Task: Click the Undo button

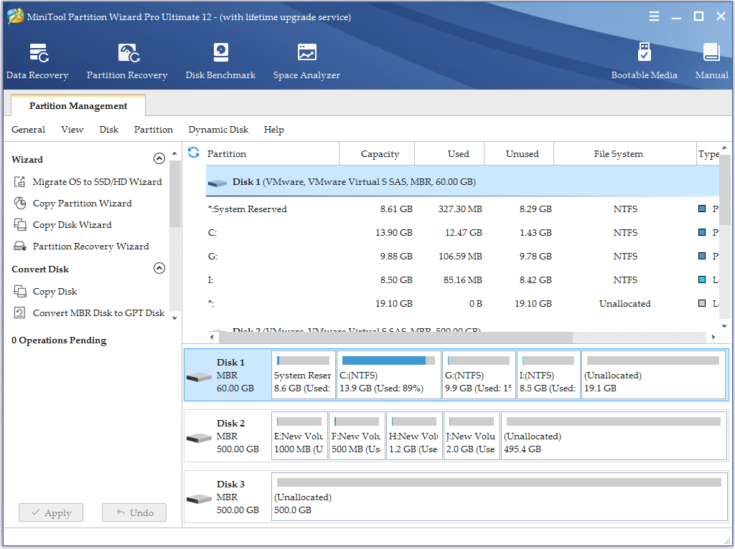Action: (x=134, y=512)
